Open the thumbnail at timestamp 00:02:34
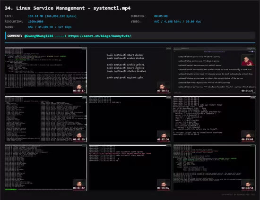Screen dimensions: 260x200 130,119
